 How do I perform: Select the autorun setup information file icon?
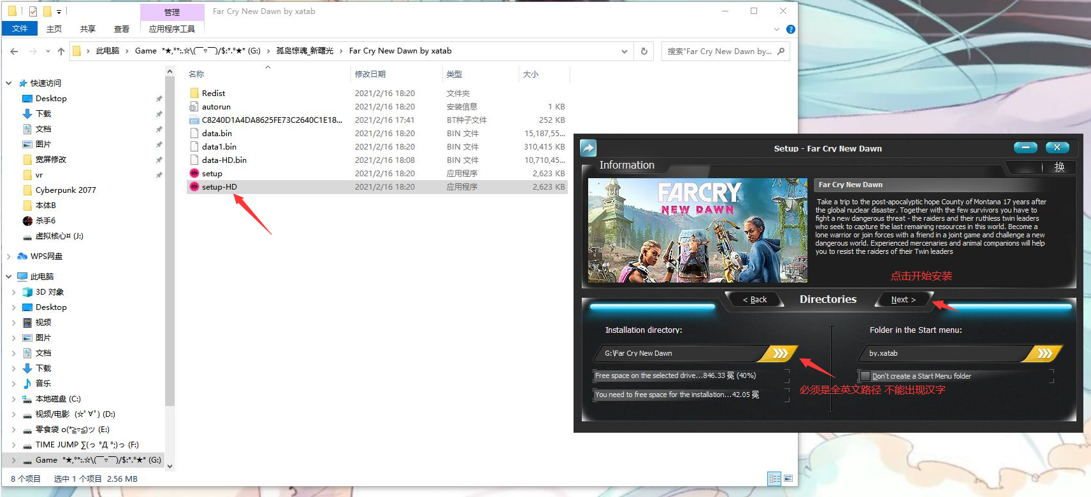click(x=194, y=106)
